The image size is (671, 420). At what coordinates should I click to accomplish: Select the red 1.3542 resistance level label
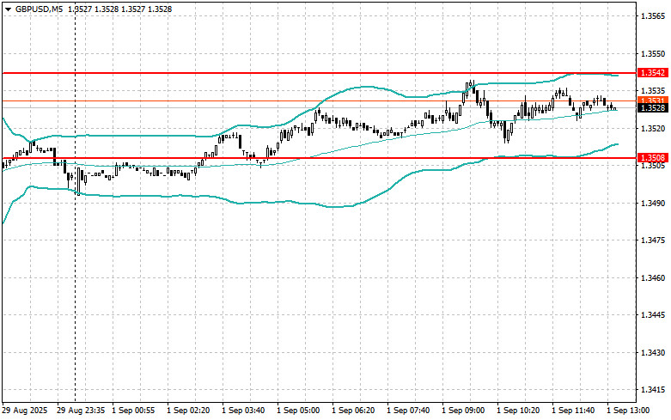(x=653, y=73)
